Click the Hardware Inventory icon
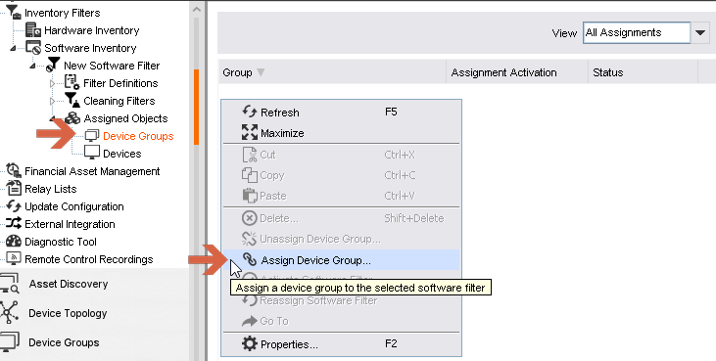Viewport: 716px width, 361px height. [x=33, y=30]
